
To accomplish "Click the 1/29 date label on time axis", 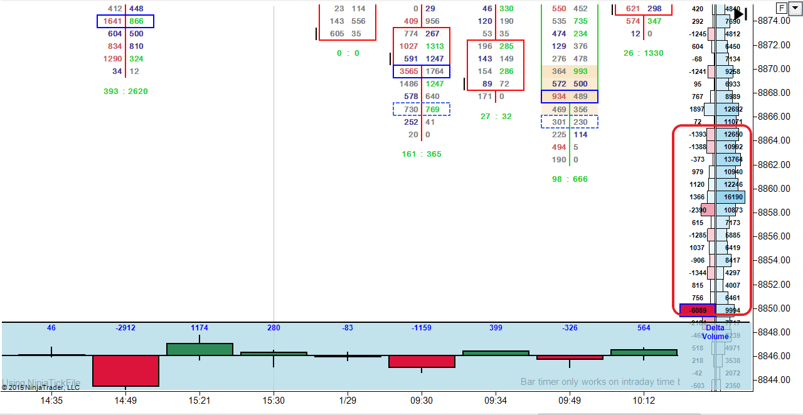I will click(348, 400).
